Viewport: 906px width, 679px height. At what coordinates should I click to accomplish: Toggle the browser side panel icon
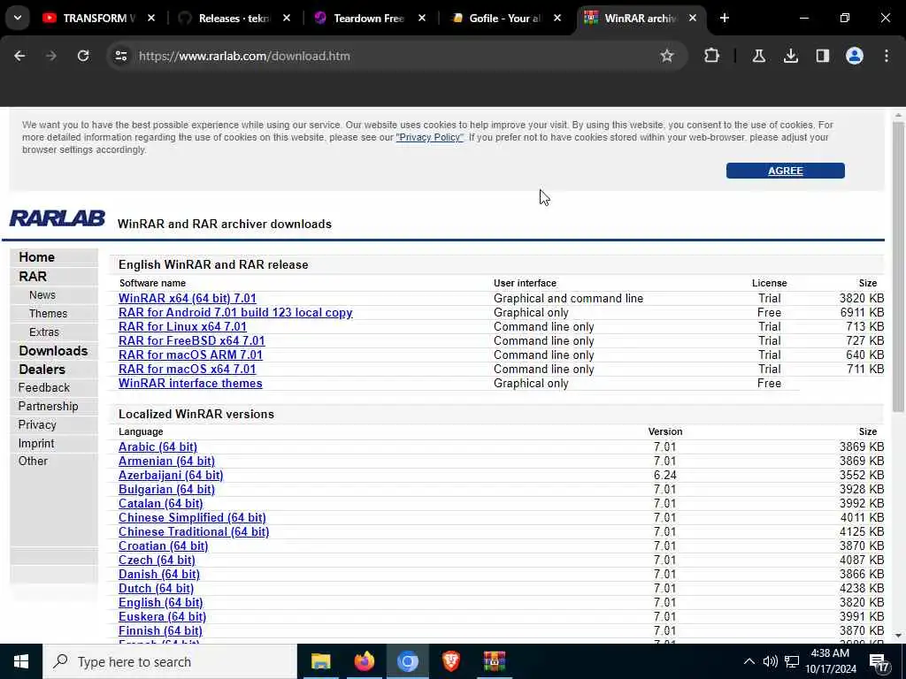822,56
